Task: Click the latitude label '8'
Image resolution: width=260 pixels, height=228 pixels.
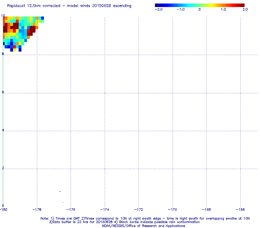Action: (3, 54)
